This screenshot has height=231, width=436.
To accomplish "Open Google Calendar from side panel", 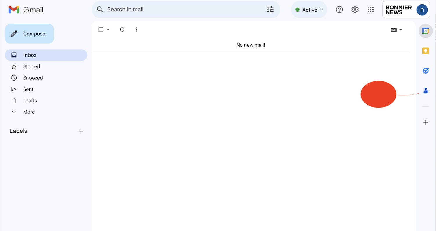I will coord(426,31).
